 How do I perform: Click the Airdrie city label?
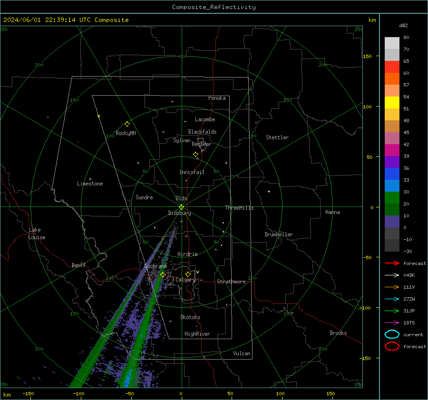point(187,254)
